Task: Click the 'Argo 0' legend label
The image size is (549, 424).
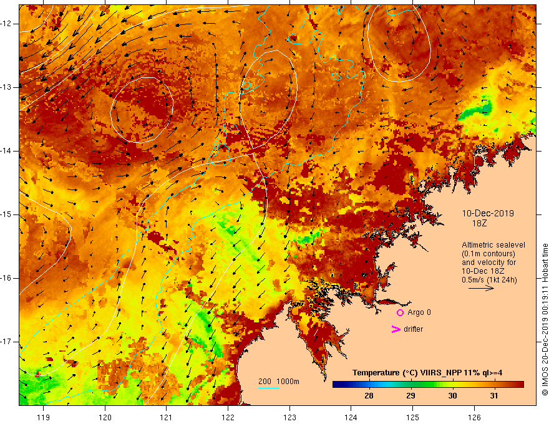Action: (x=419, y=312)
